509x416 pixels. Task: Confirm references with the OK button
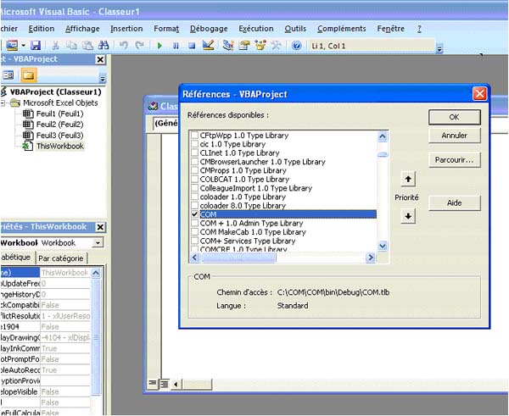pyautogui.click(x=454, y=117)
